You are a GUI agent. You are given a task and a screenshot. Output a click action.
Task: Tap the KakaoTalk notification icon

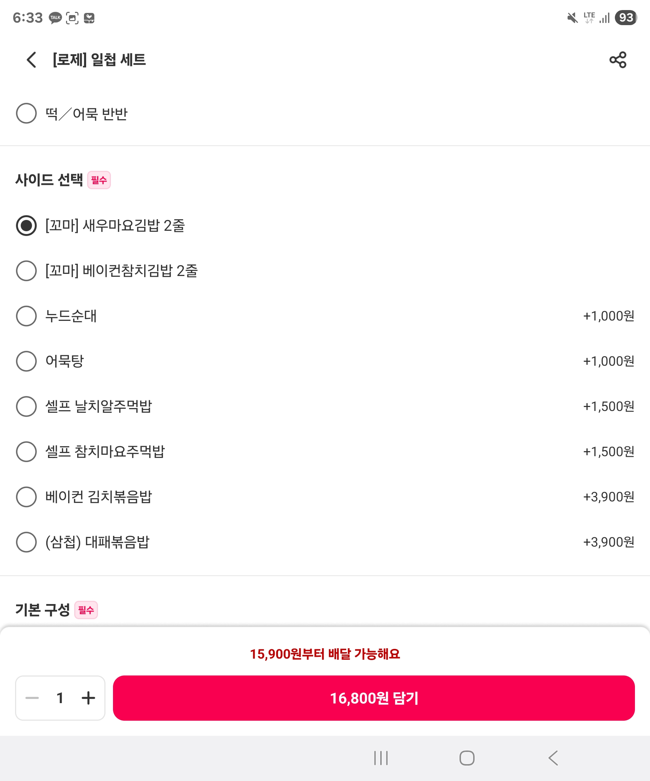[55, 18]
